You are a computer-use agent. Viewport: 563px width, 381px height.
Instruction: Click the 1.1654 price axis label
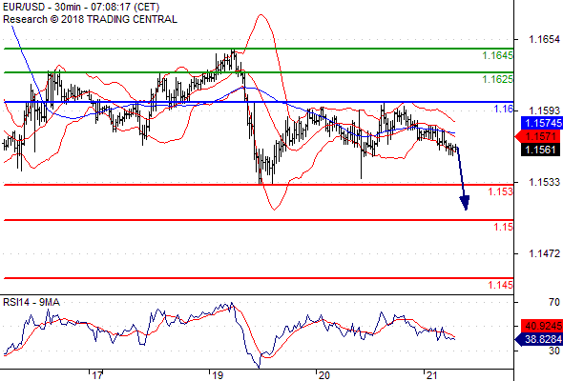pos(544,39)
